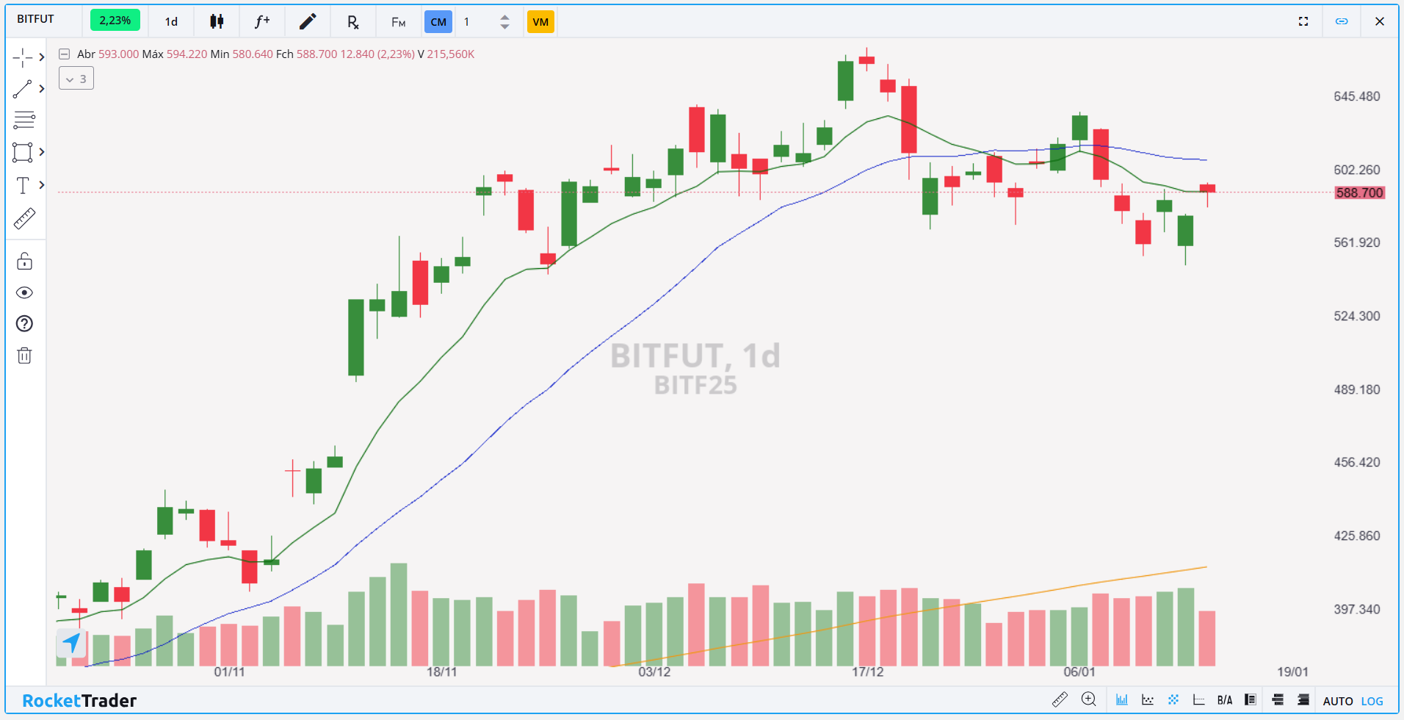Click the centered order book bars icon
This screenshot has height=720, width=1404.
pyautogui.click(x=1278, y=700)
